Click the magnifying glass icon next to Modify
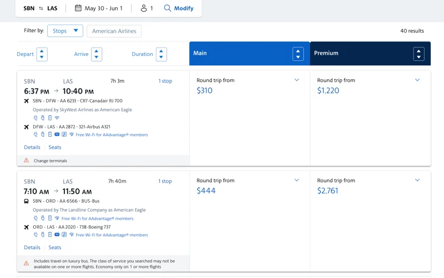The width and height of the screenshot is (444, 278). [168, 8]
